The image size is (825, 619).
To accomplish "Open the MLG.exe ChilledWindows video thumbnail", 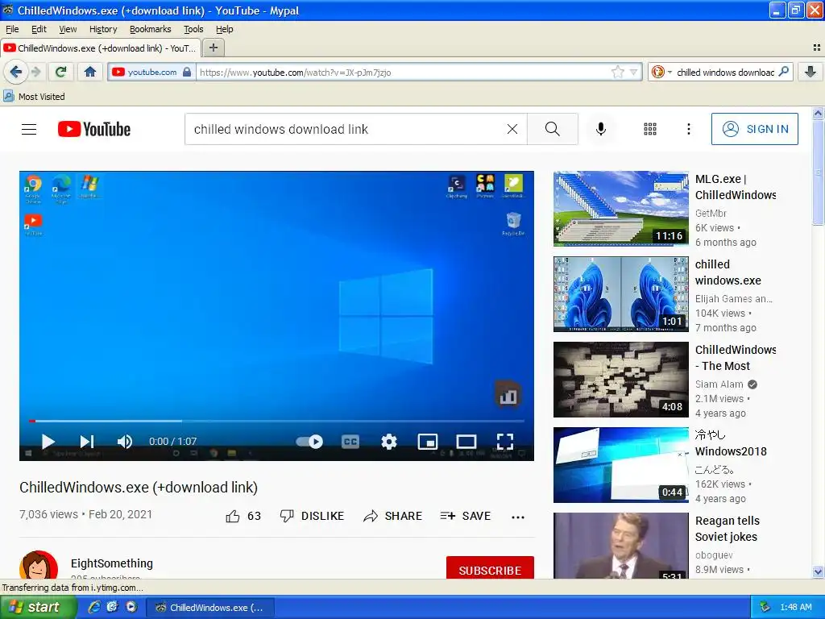I will (621, 209).
